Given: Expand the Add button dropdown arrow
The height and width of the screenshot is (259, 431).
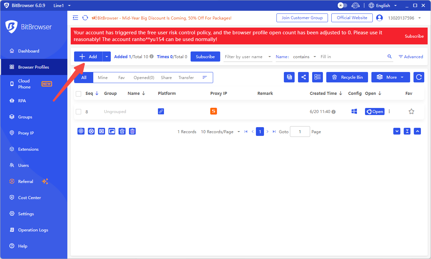Looking at the screenshot, I should [x=107, y=57].
